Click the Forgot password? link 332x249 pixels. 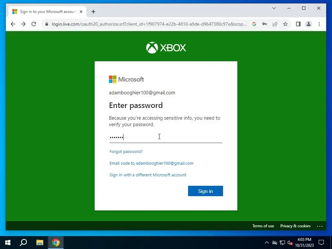tap(126, 152)
